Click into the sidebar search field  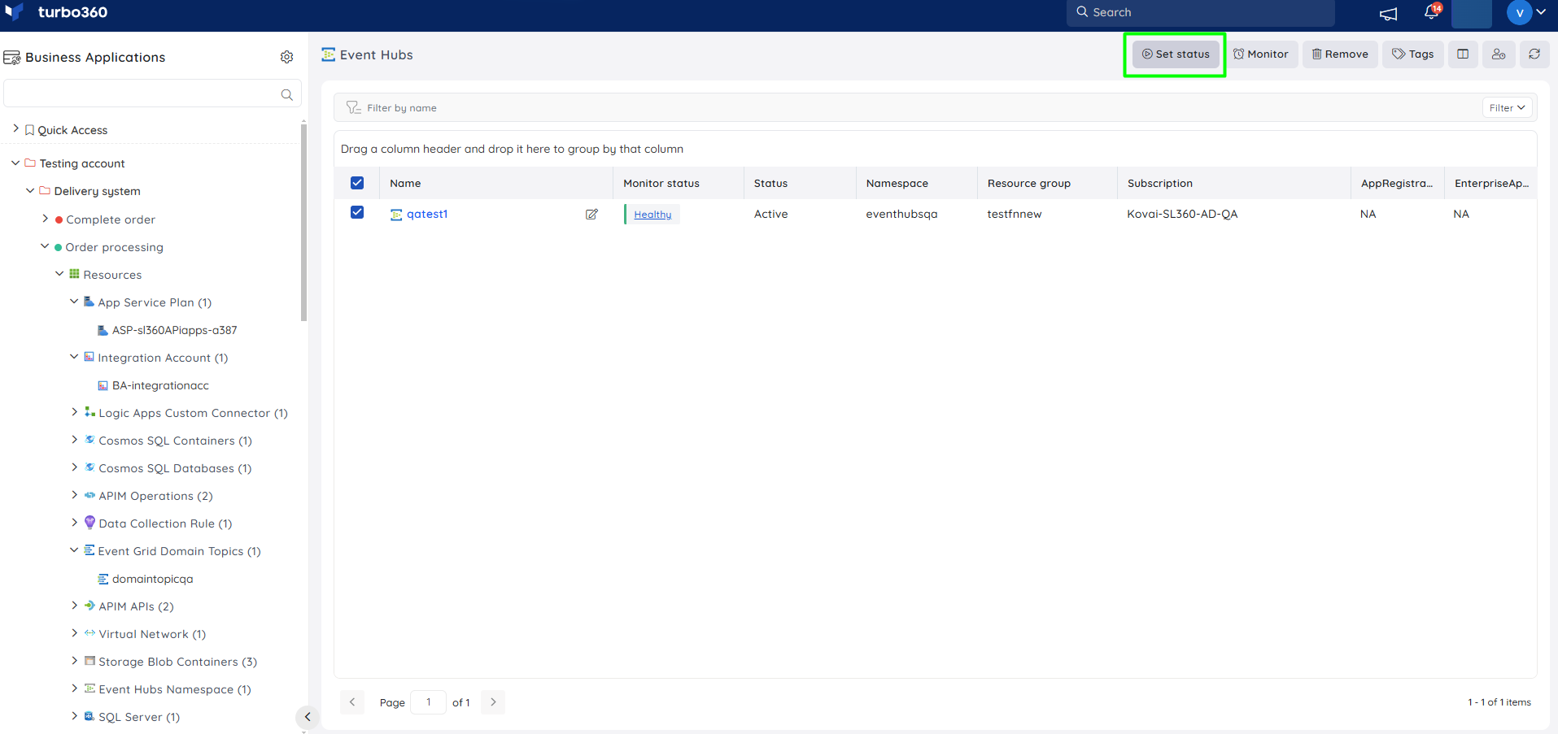coord(152,93)
